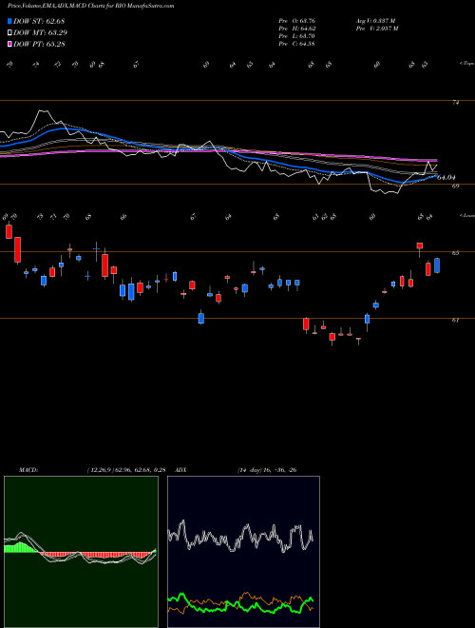
Task: Click the 69 axis label on EMA chart
Action: [x=456, y=186]
